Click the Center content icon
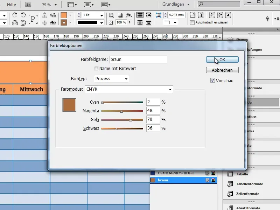Screen dimensions: 280x210 pyautogui.click(x=228, y=15)
